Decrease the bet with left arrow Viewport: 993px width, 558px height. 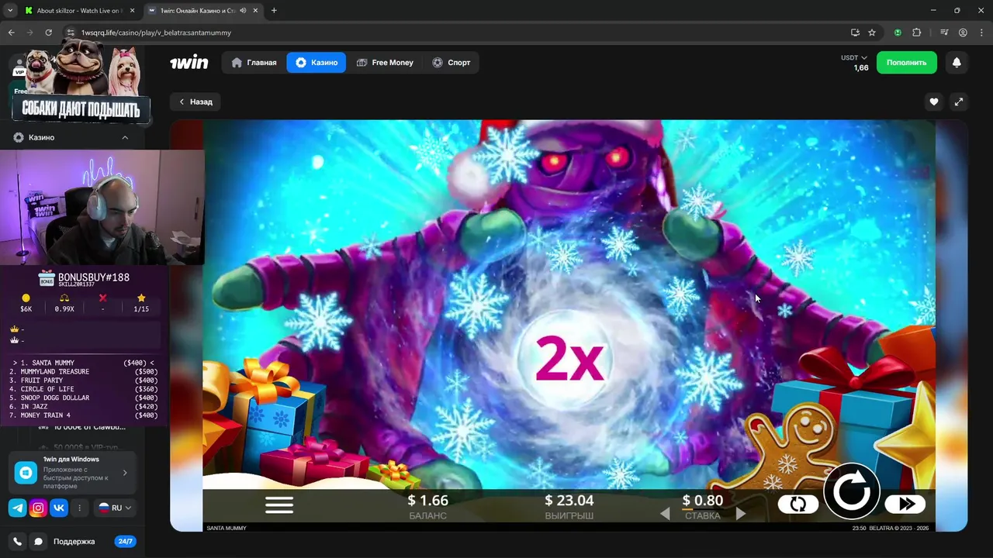(665, 514)
